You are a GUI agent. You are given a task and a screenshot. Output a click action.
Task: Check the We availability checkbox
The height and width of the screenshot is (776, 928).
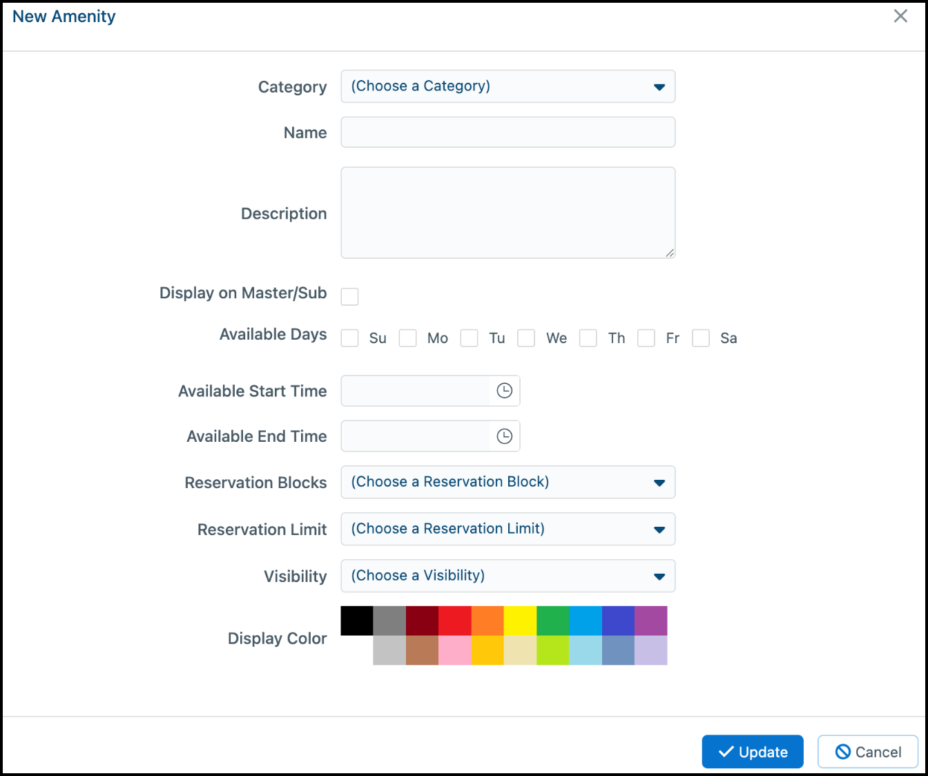point(526,338)
